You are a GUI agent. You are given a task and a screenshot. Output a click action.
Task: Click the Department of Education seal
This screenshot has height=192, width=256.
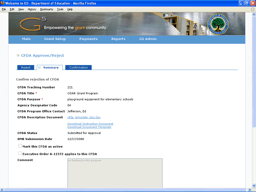(x=218, y=24)
